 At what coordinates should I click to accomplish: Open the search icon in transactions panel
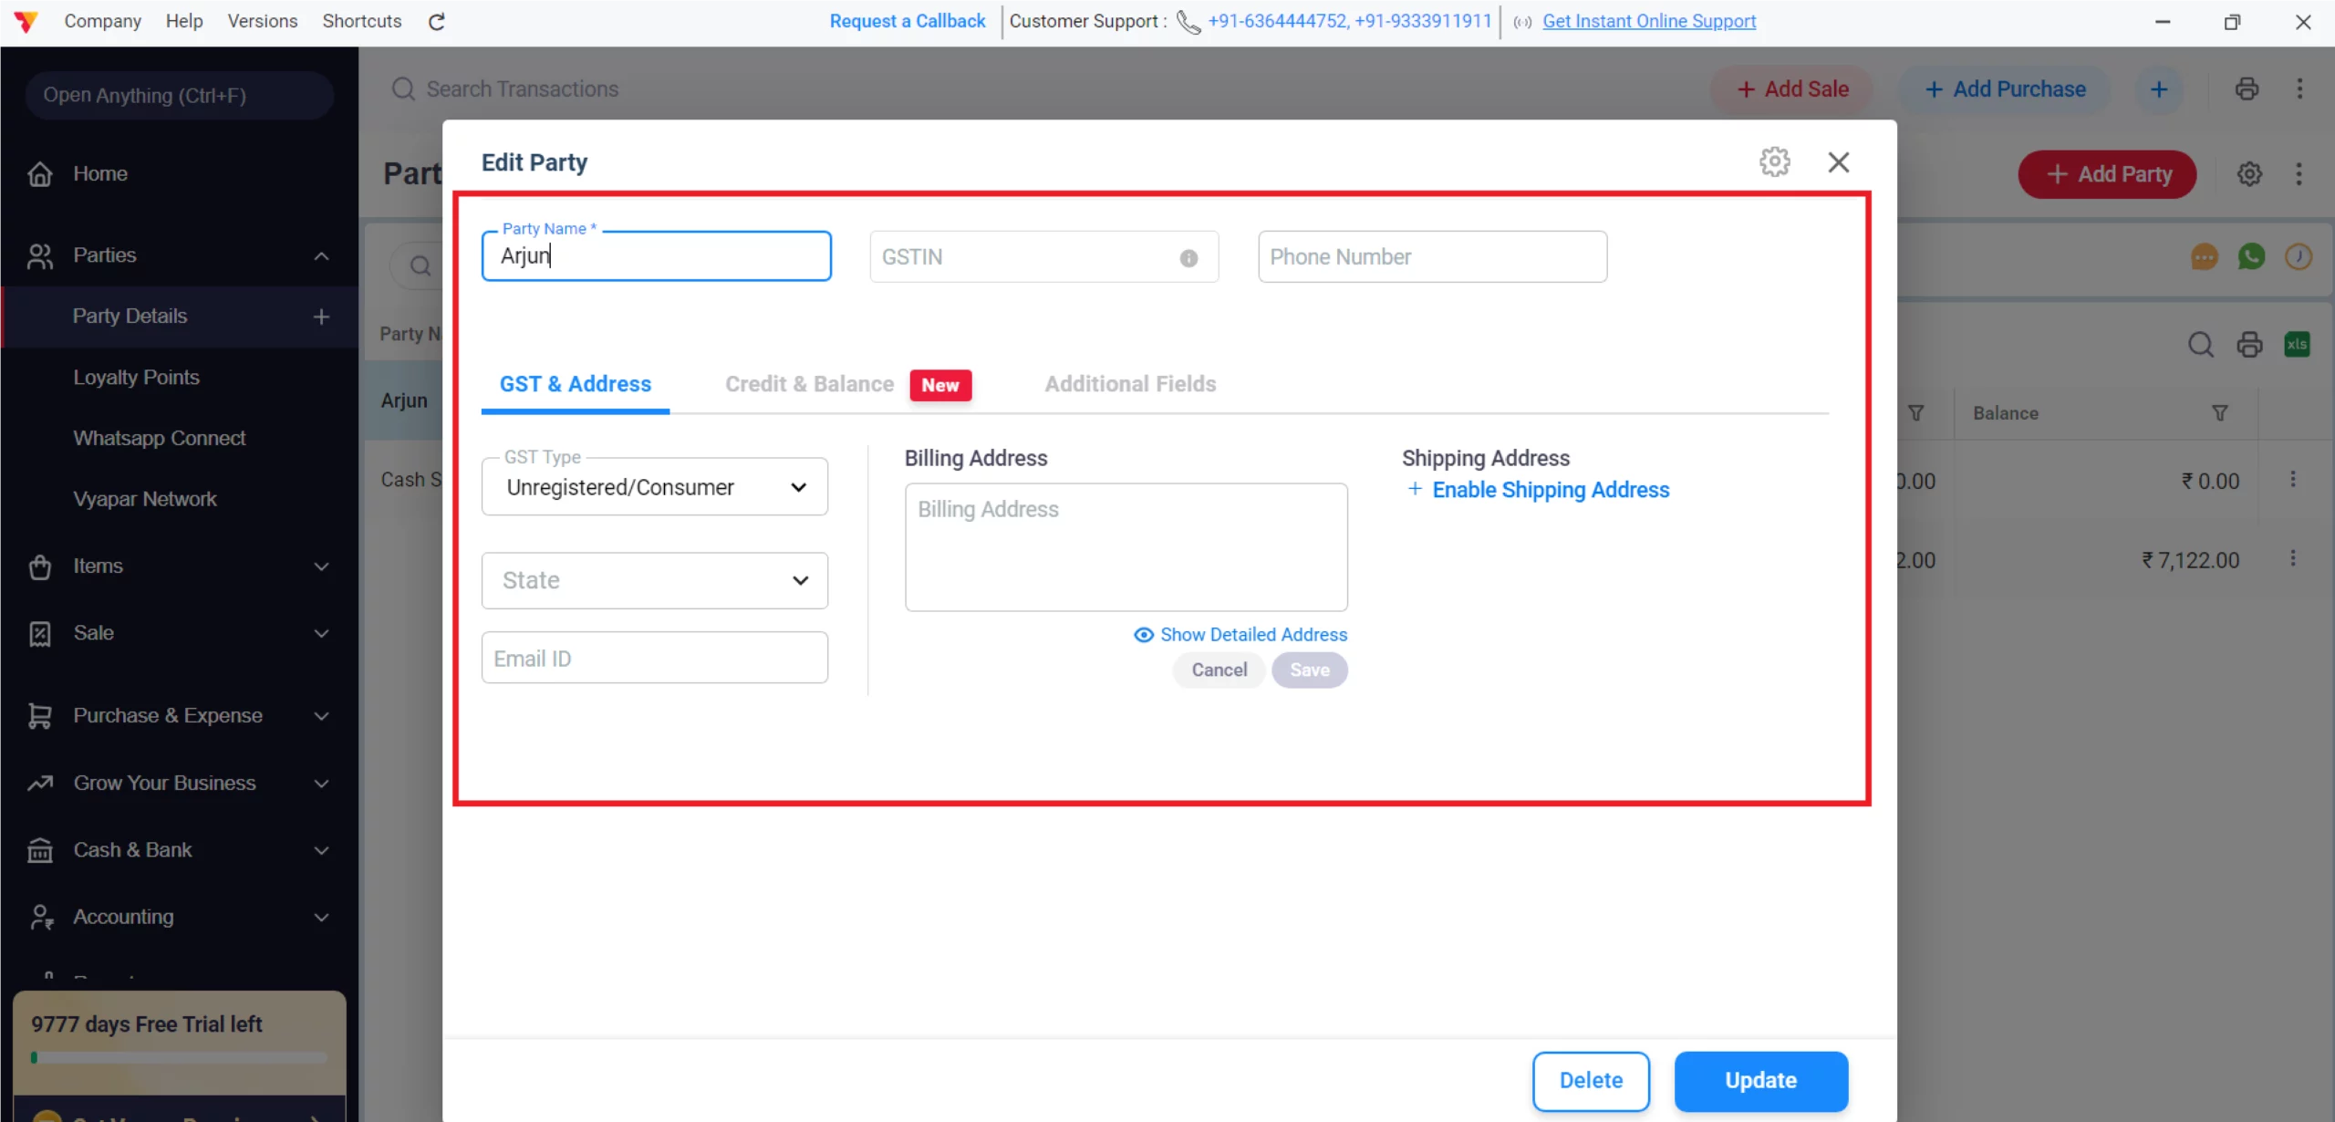click(x=2201, y=344)
